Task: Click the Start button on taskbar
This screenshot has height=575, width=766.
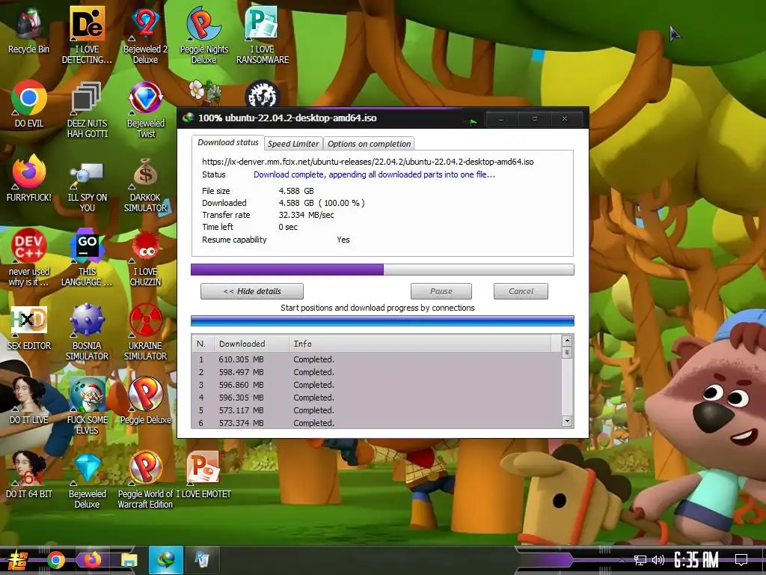Action: pos(18,560)
